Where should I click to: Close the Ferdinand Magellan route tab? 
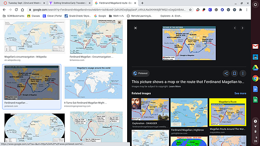(135, 3)
